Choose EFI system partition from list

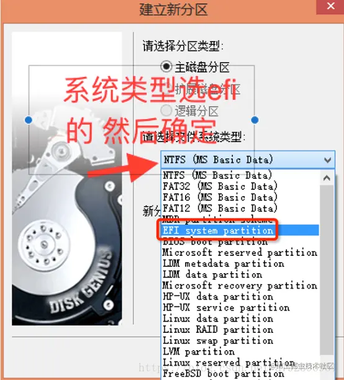pyautogui.click(x=240, y=230)
